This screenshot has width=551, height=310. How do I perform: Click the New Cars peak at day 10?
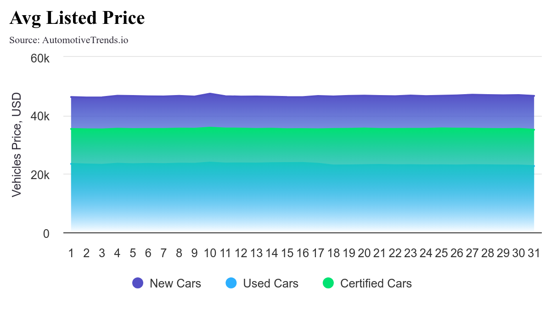click(x=210, y=93)
